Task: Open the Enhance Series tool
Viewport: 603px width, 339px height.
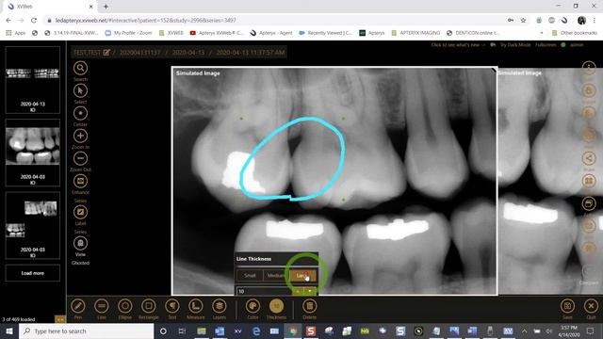Action: (80, 181)
